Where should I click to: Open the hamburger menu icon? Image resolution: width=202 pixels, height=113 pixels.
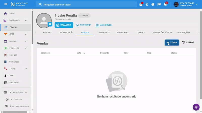[x=6, y=4]
